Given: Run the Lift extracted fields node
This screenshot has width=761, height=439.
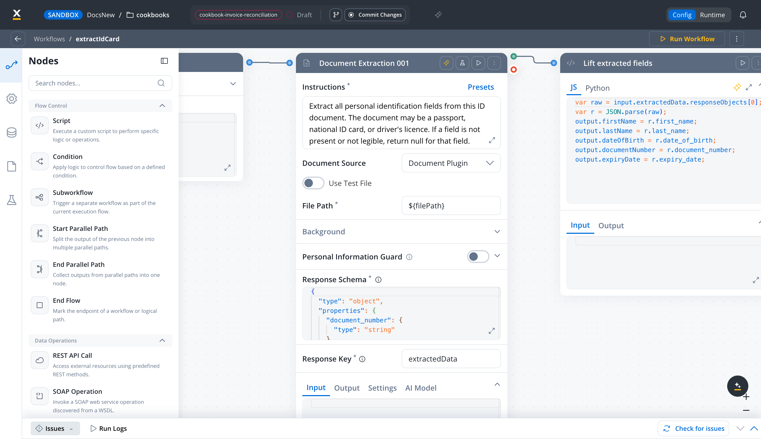Looking at the screenshot, I should [x=743, y=63].
